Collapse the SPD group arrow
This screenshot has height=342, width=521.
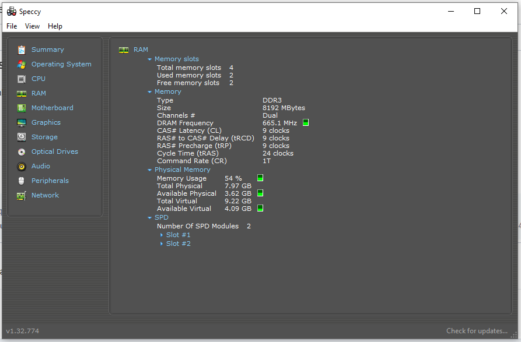point(149,218)
